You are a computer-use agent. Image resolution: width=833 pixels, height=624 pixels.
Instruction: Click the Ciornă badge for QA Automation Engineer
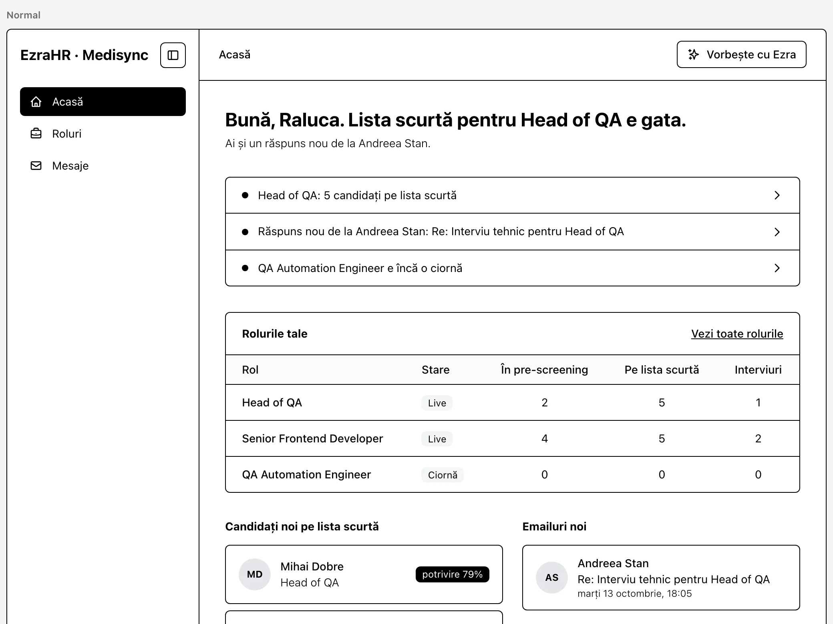[x=442, y=475]
